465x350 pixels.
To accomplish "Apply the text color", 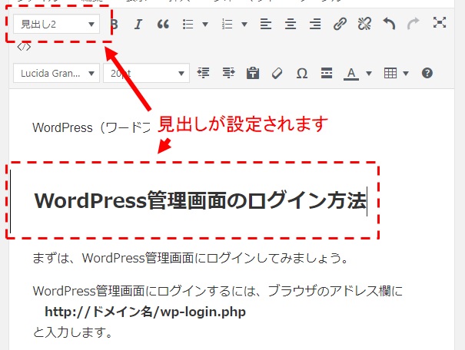I will tap(351, 74).
